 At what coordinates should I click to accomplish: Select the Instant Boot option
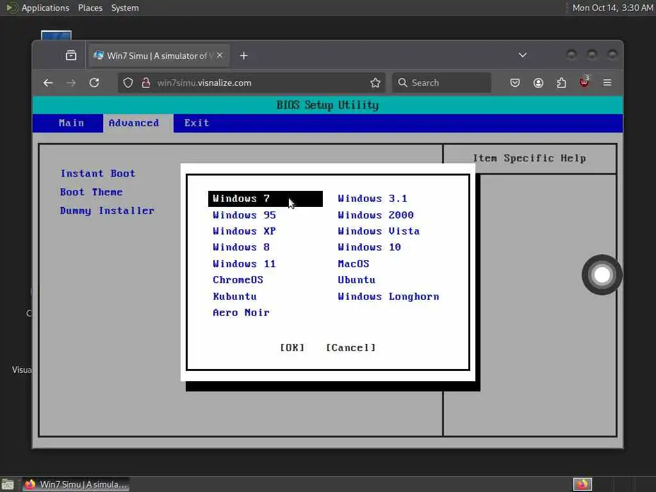[x=98, y=174]
